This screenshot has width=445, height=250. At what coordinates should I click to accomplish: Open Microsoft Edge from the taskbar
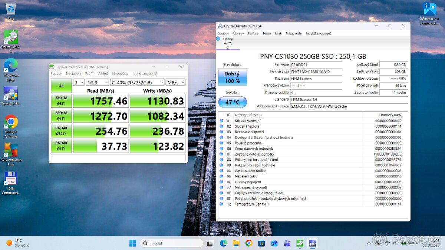pos(223,243)
